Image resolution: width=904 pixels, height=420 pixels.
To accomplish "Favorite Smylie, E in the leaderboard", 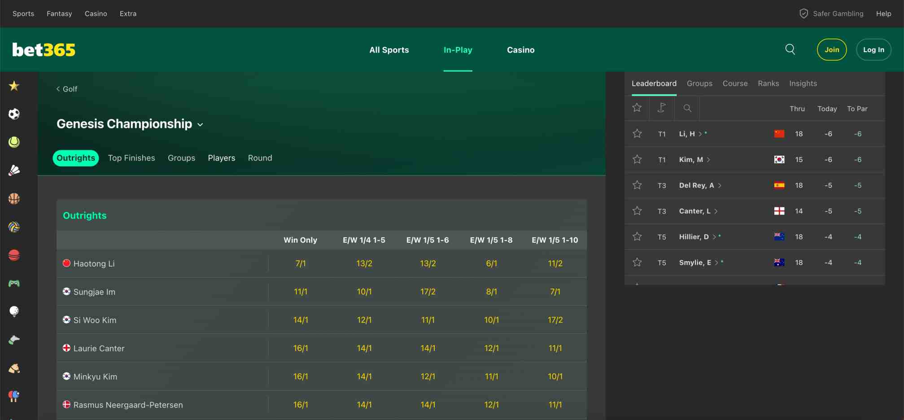I will (x=637, y=262).
